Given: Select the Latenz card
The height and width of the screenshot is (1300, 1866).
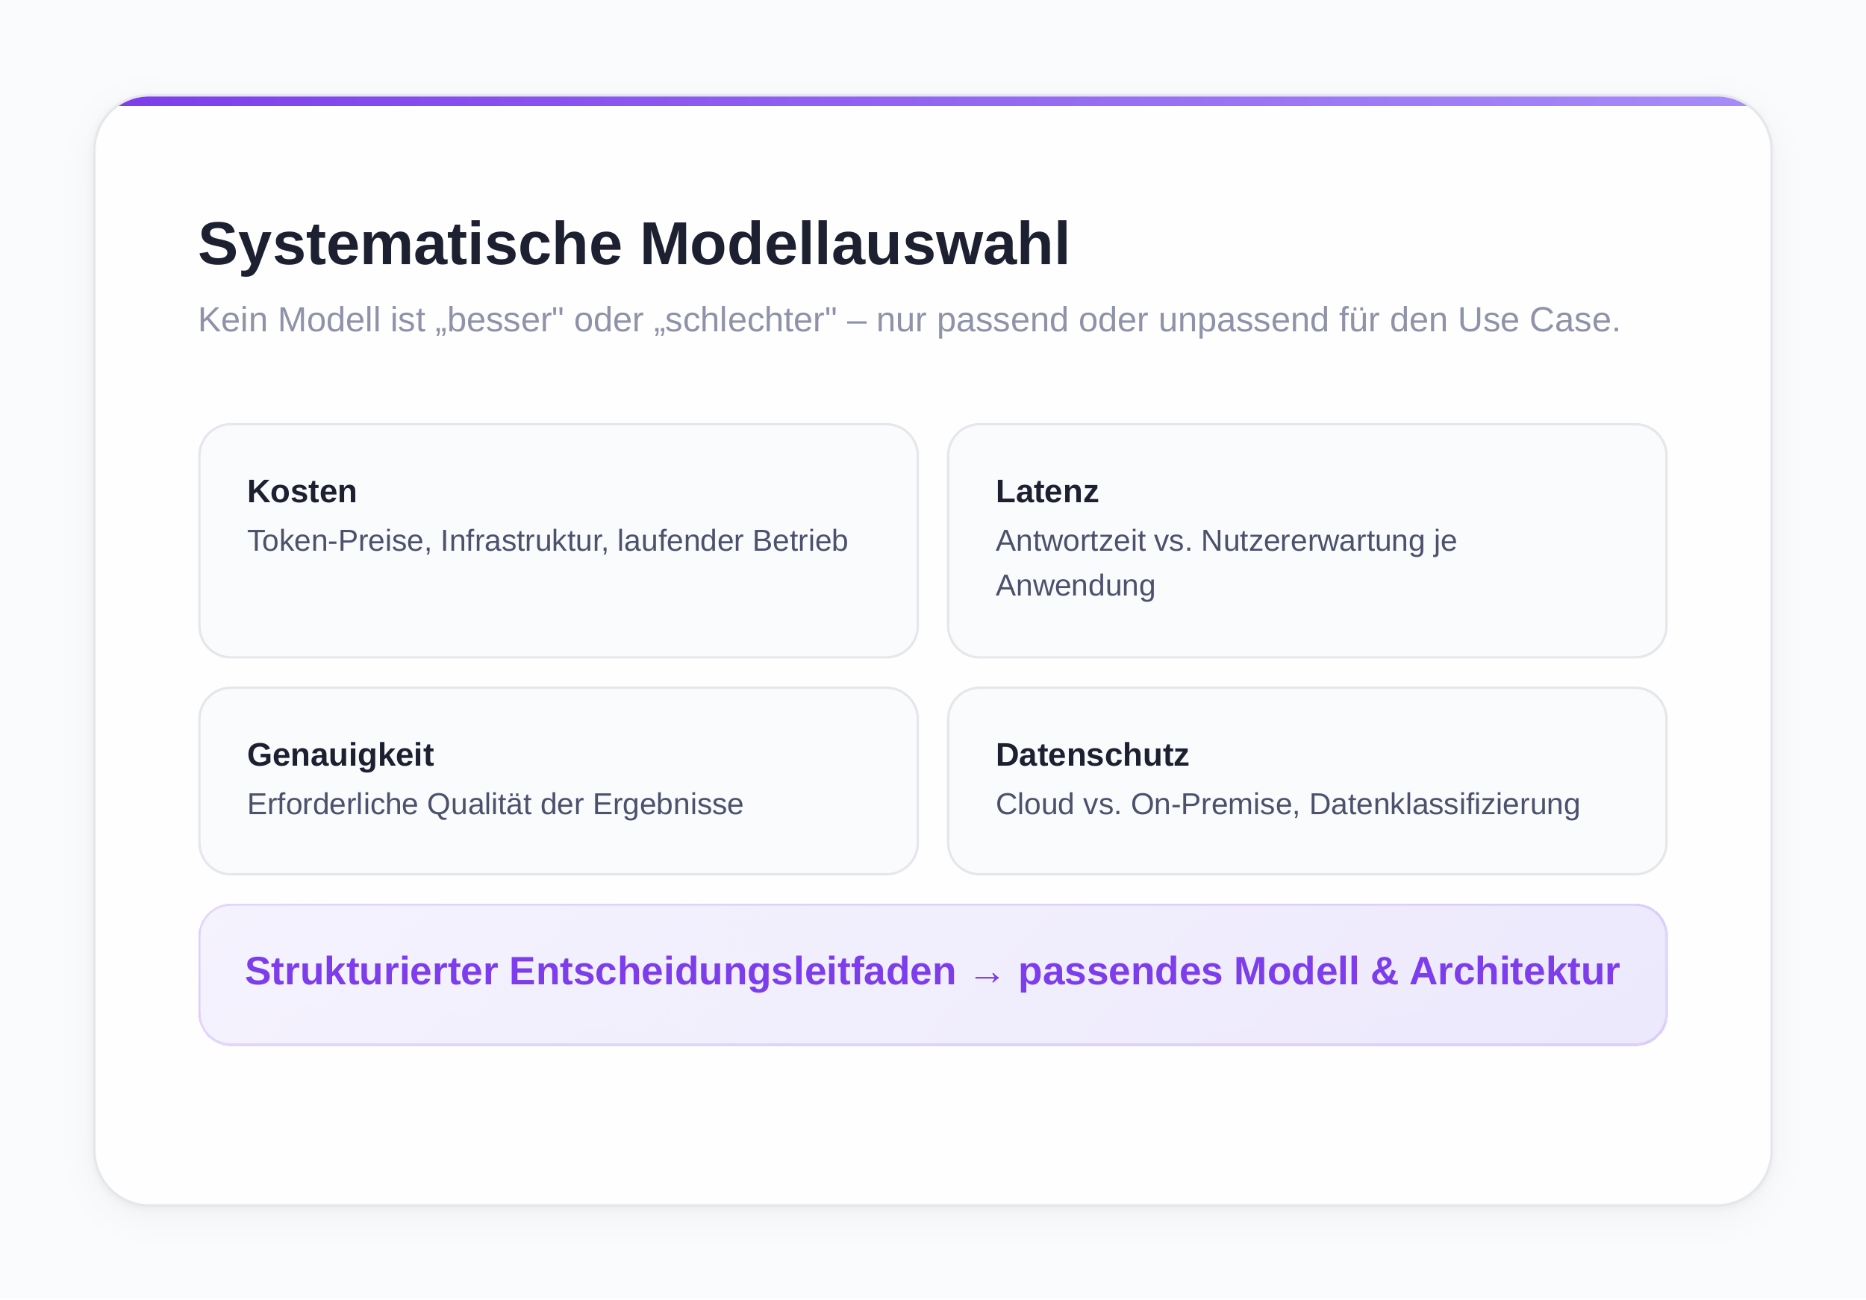Looking at the screenshot, I should [x=1307, y=540].
